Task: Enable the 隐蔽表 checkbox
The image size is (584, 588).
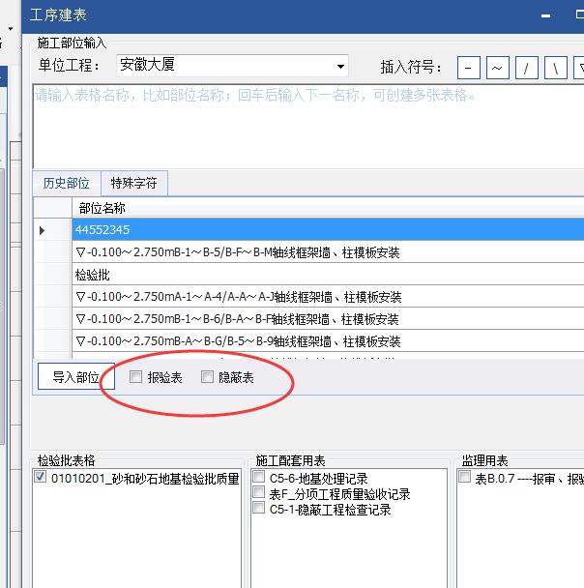Action: [x=207, y=377]
